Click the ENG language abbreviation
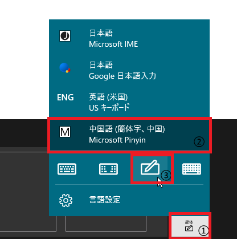 point(66,98)
